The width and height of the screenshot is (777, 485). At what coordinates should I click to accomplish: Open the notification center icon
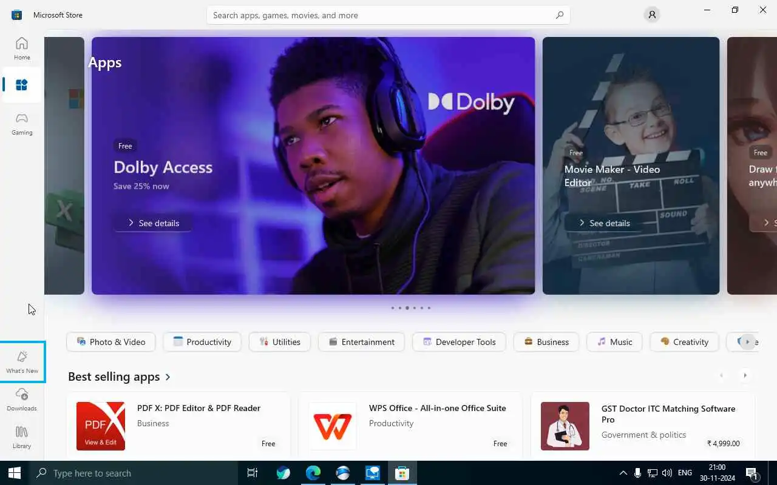click(753, 473)
